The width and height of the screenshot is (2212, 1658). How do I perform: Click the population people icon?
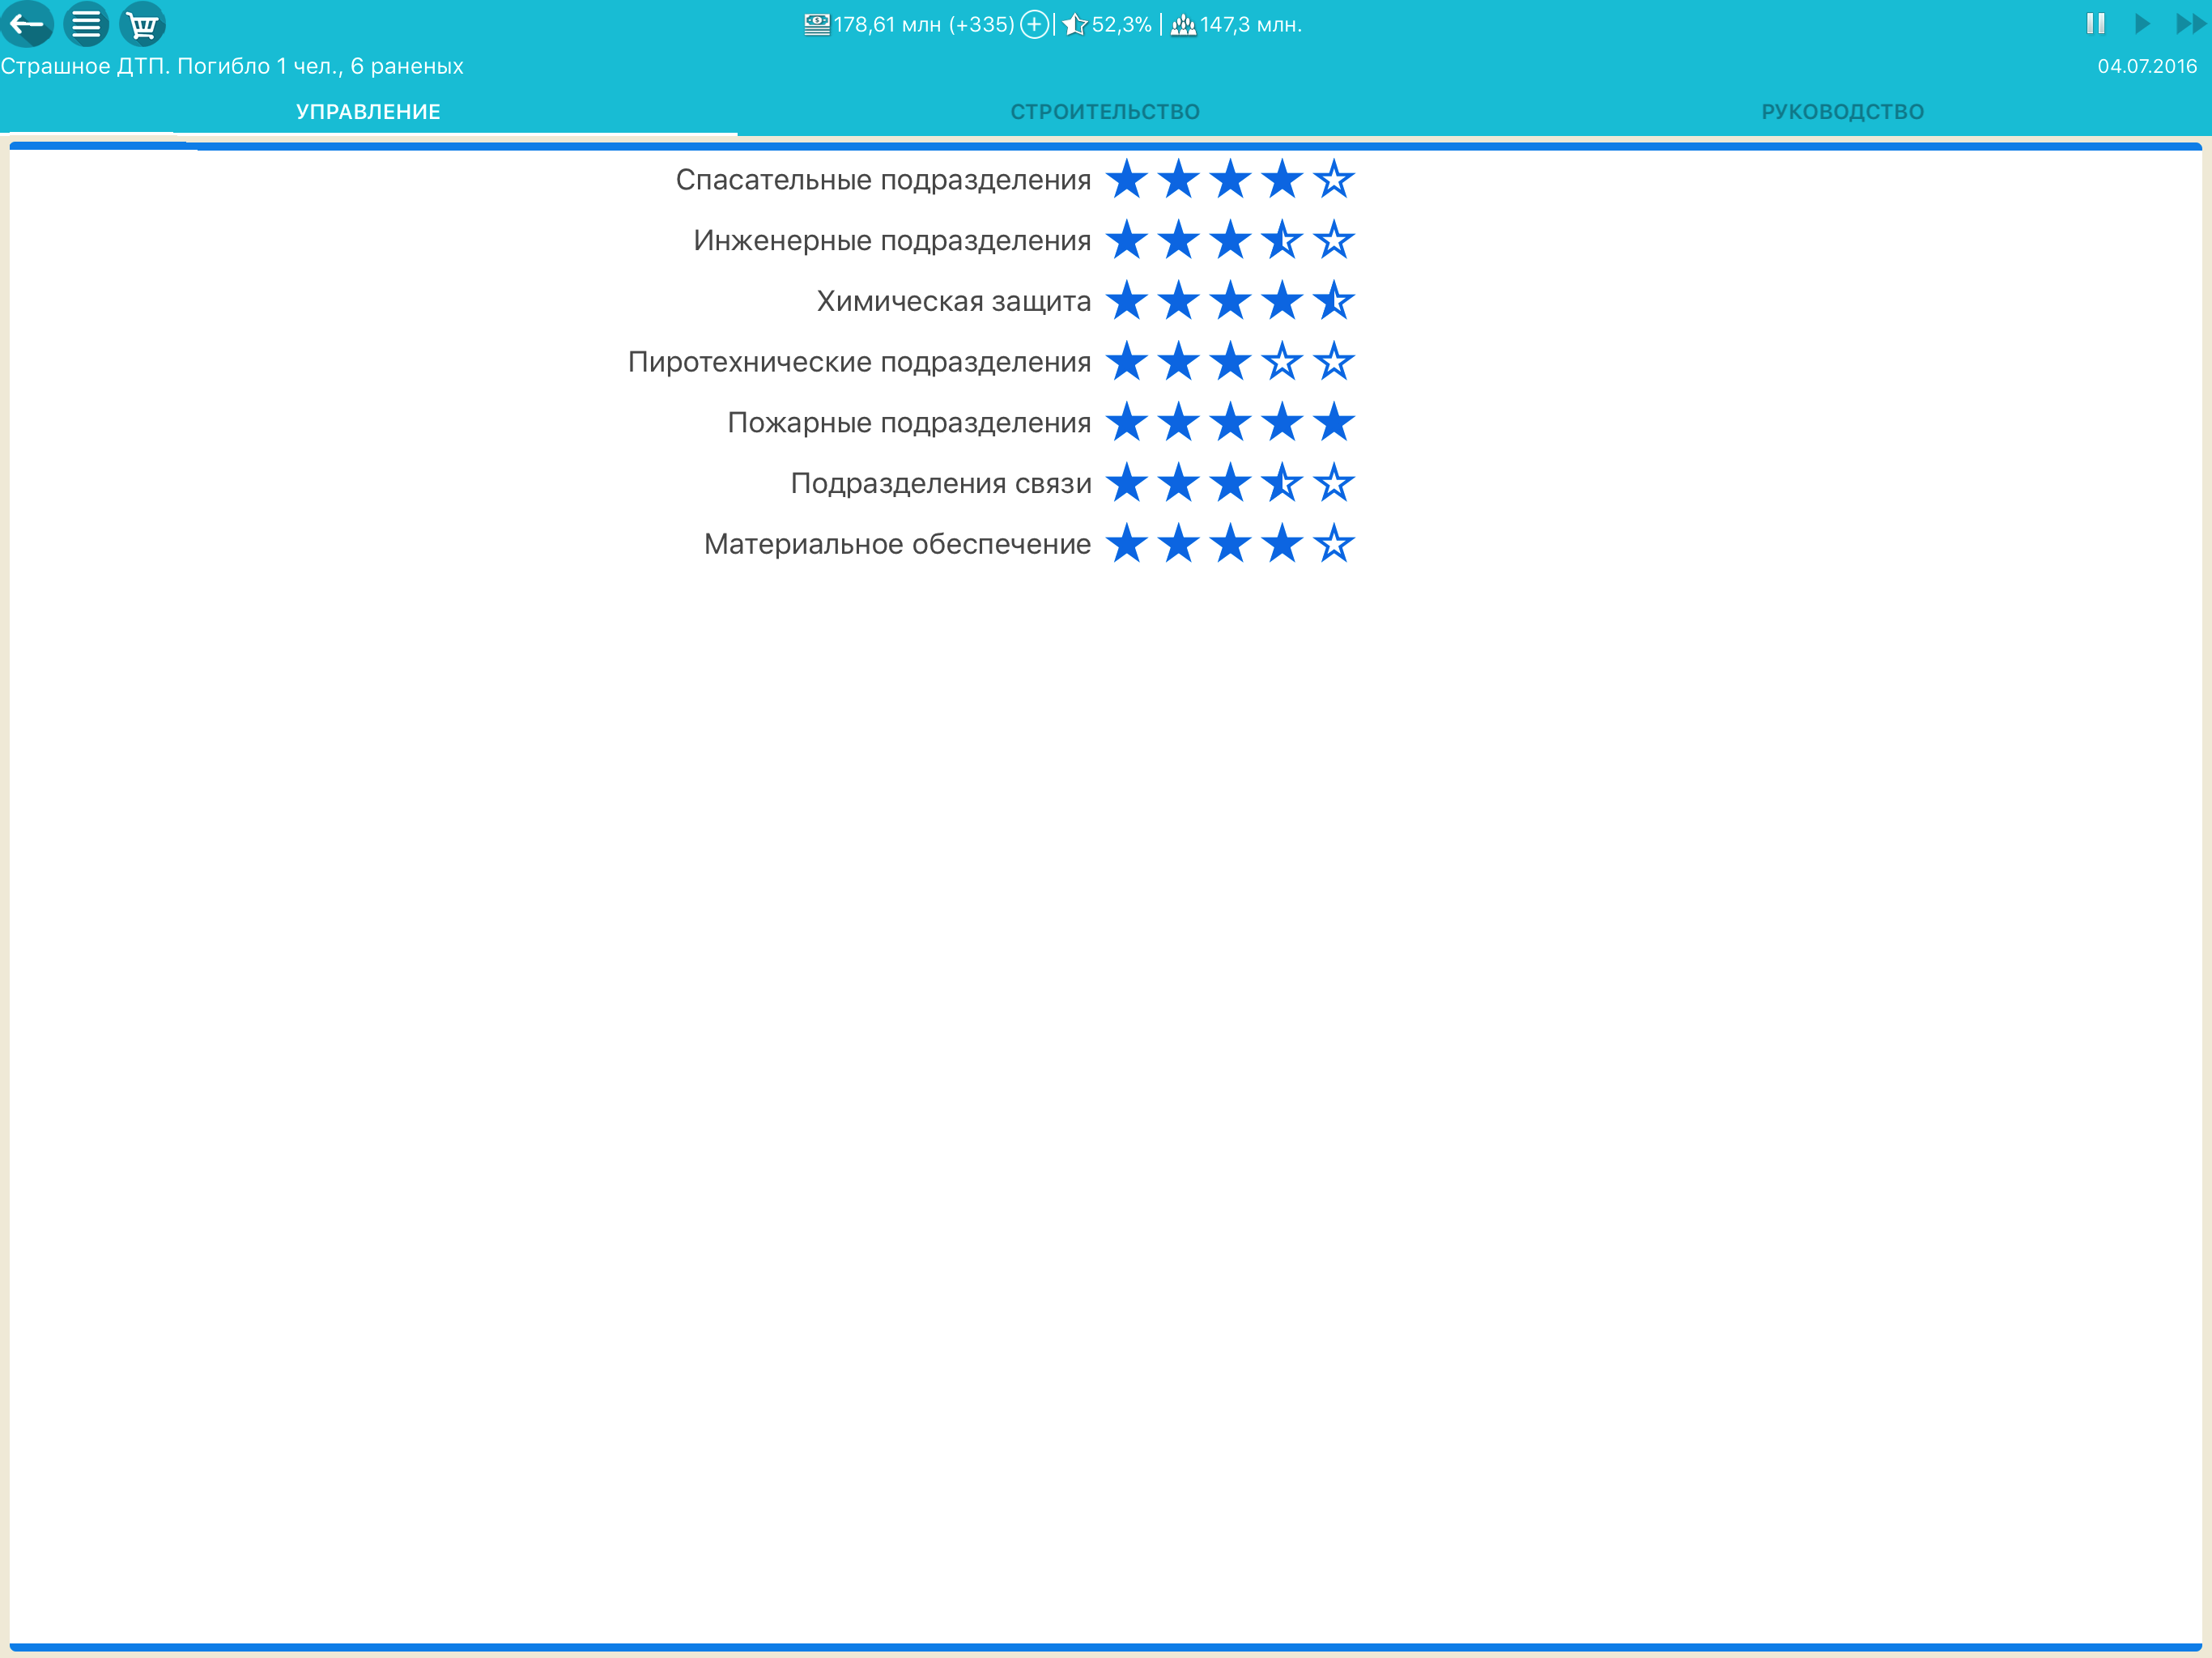click(1183, 24)
